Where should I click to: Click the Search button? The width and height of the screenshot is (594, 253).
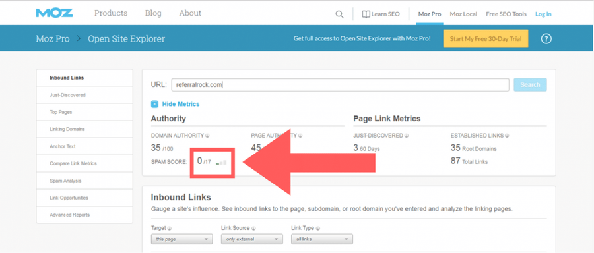(530, 85)
